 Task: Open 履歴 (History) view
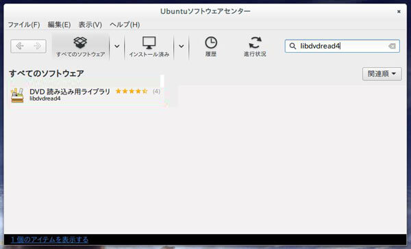pos(211,47)
